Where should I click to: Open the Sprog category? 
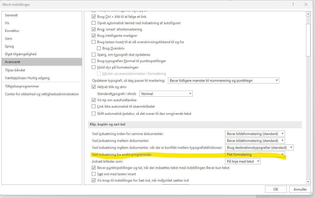pos(42,47)
